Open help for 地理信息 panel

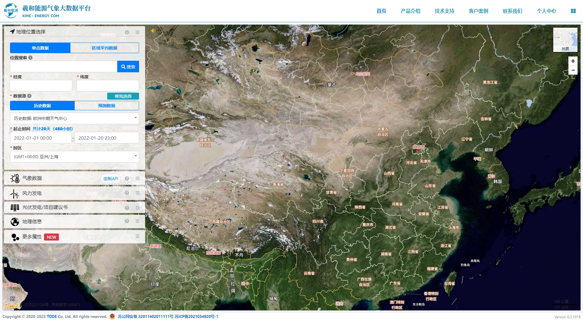coord(127,221)
